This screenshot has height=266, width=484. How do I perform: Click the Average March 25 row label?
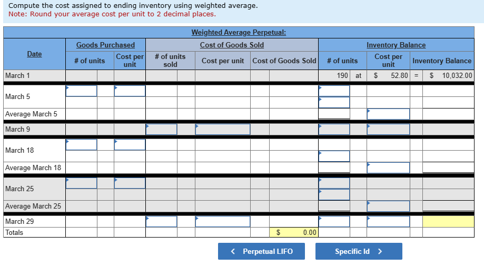point(33,206)
